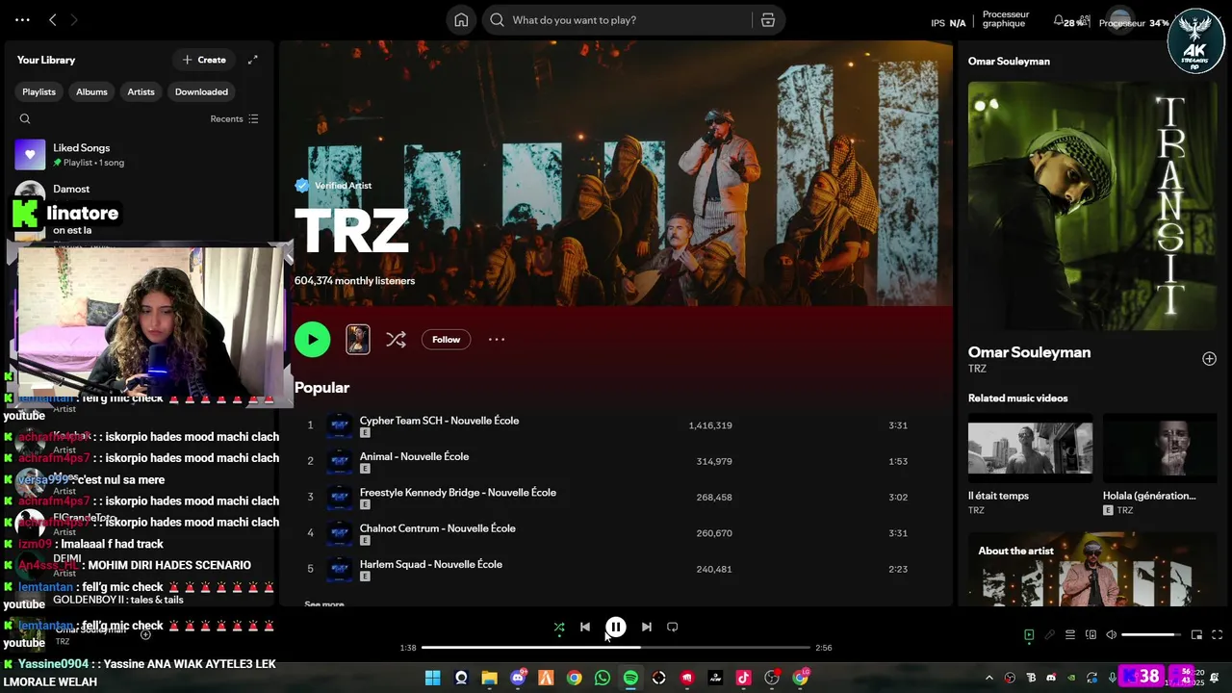This screenshot has height=693, width=1232.
Task: Open Discord from the taskbar
Action: (518, 678)
